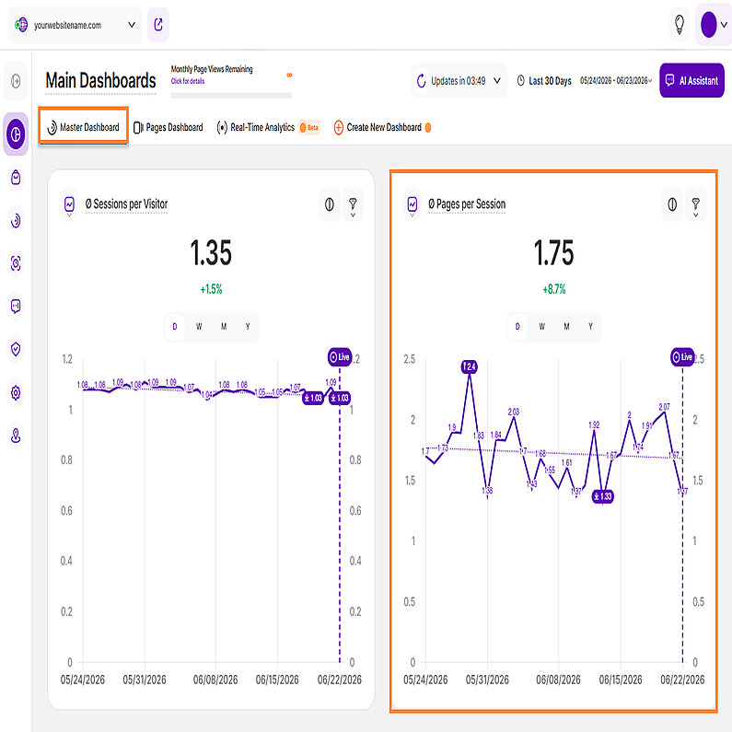Select W interval on Pages per Session chart
Viewport: 732px width, 732px height.
(542, 326)
